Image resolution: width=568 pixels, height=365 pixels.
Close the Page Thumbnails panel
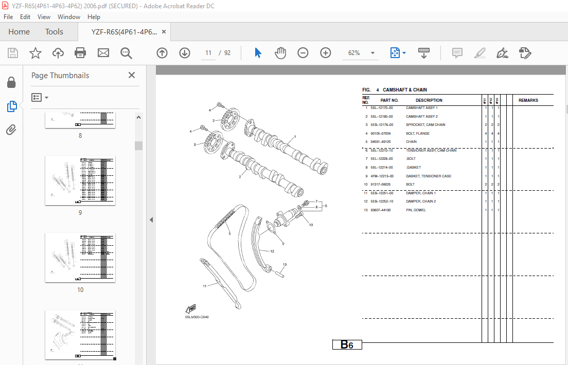132,75
